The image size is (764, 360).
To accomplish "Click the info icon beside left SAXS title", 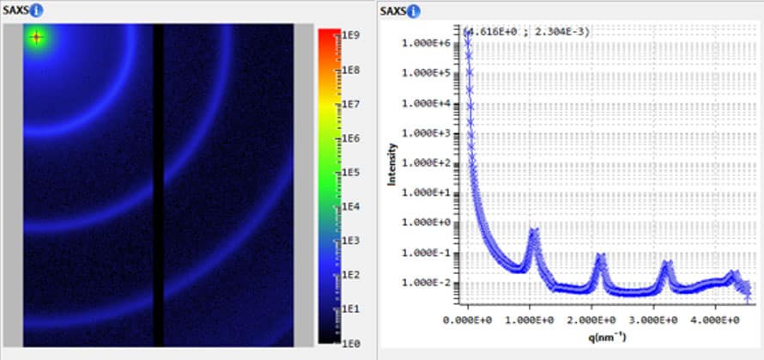I will coord(38,11).
